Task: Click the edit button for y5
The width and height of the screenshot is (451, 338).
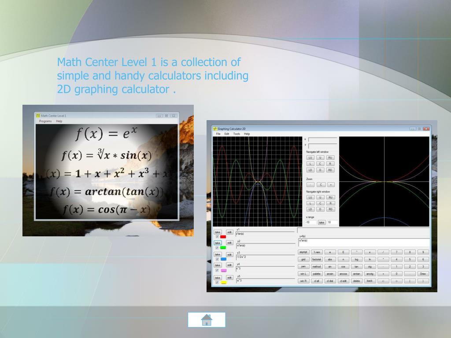Action: pos(229,278)
